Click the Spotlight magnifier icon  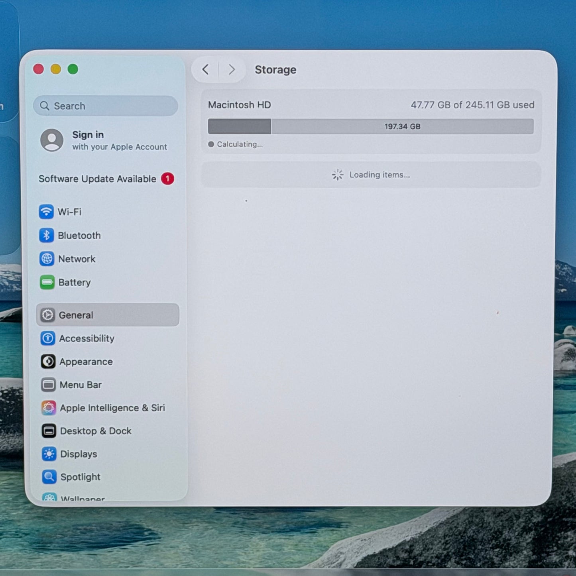pyautogui.click(x=49, y=477)
